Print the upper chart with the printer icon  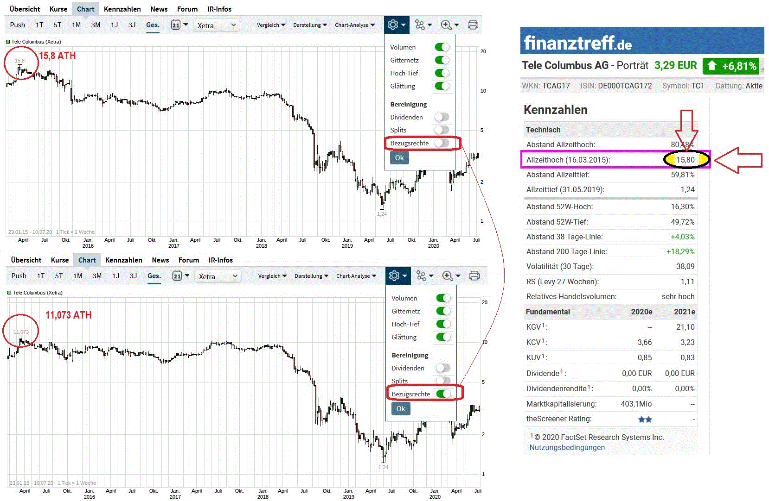(473, 25)
